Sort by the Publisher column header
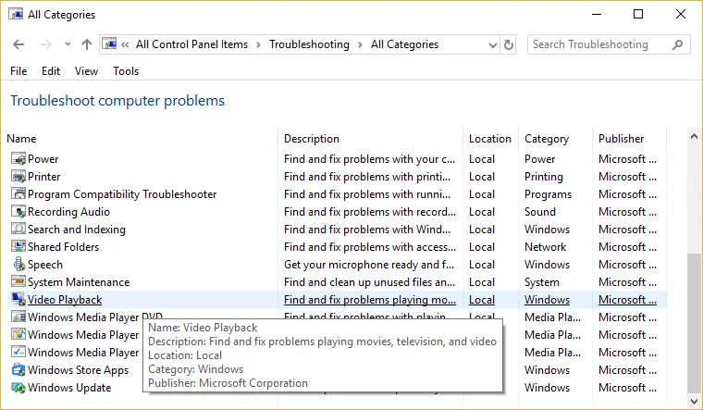The height and width of the screenshot is (410, 703). click(x=621, y=139)
